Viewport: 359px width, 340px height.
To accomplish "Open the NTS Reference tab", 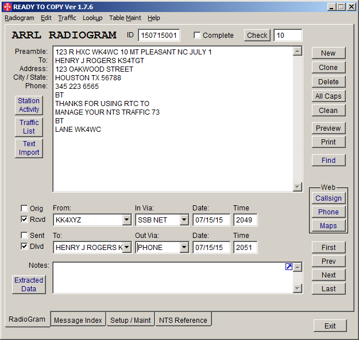I will tap(183, 320).
